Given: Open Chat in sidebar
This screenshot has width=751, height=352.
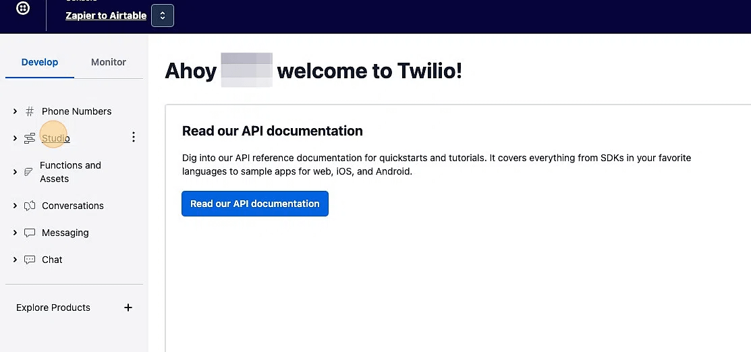Looking at the screenshot, I should (x=52, y=260).
